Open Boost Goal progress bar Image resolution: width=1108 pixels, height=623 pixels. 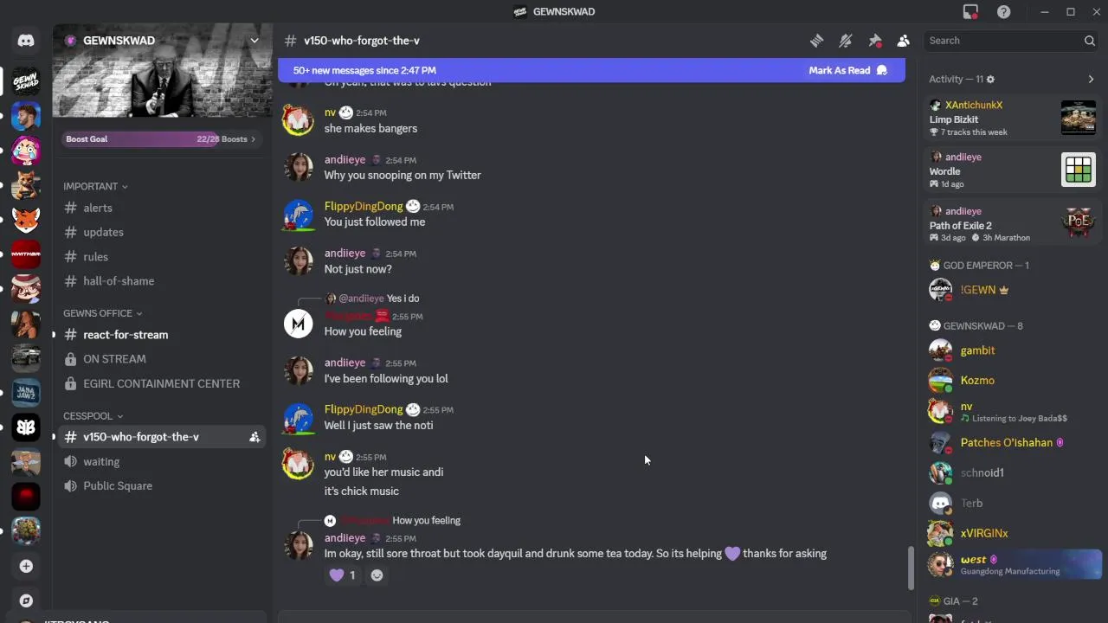click(x=162, y=139)
